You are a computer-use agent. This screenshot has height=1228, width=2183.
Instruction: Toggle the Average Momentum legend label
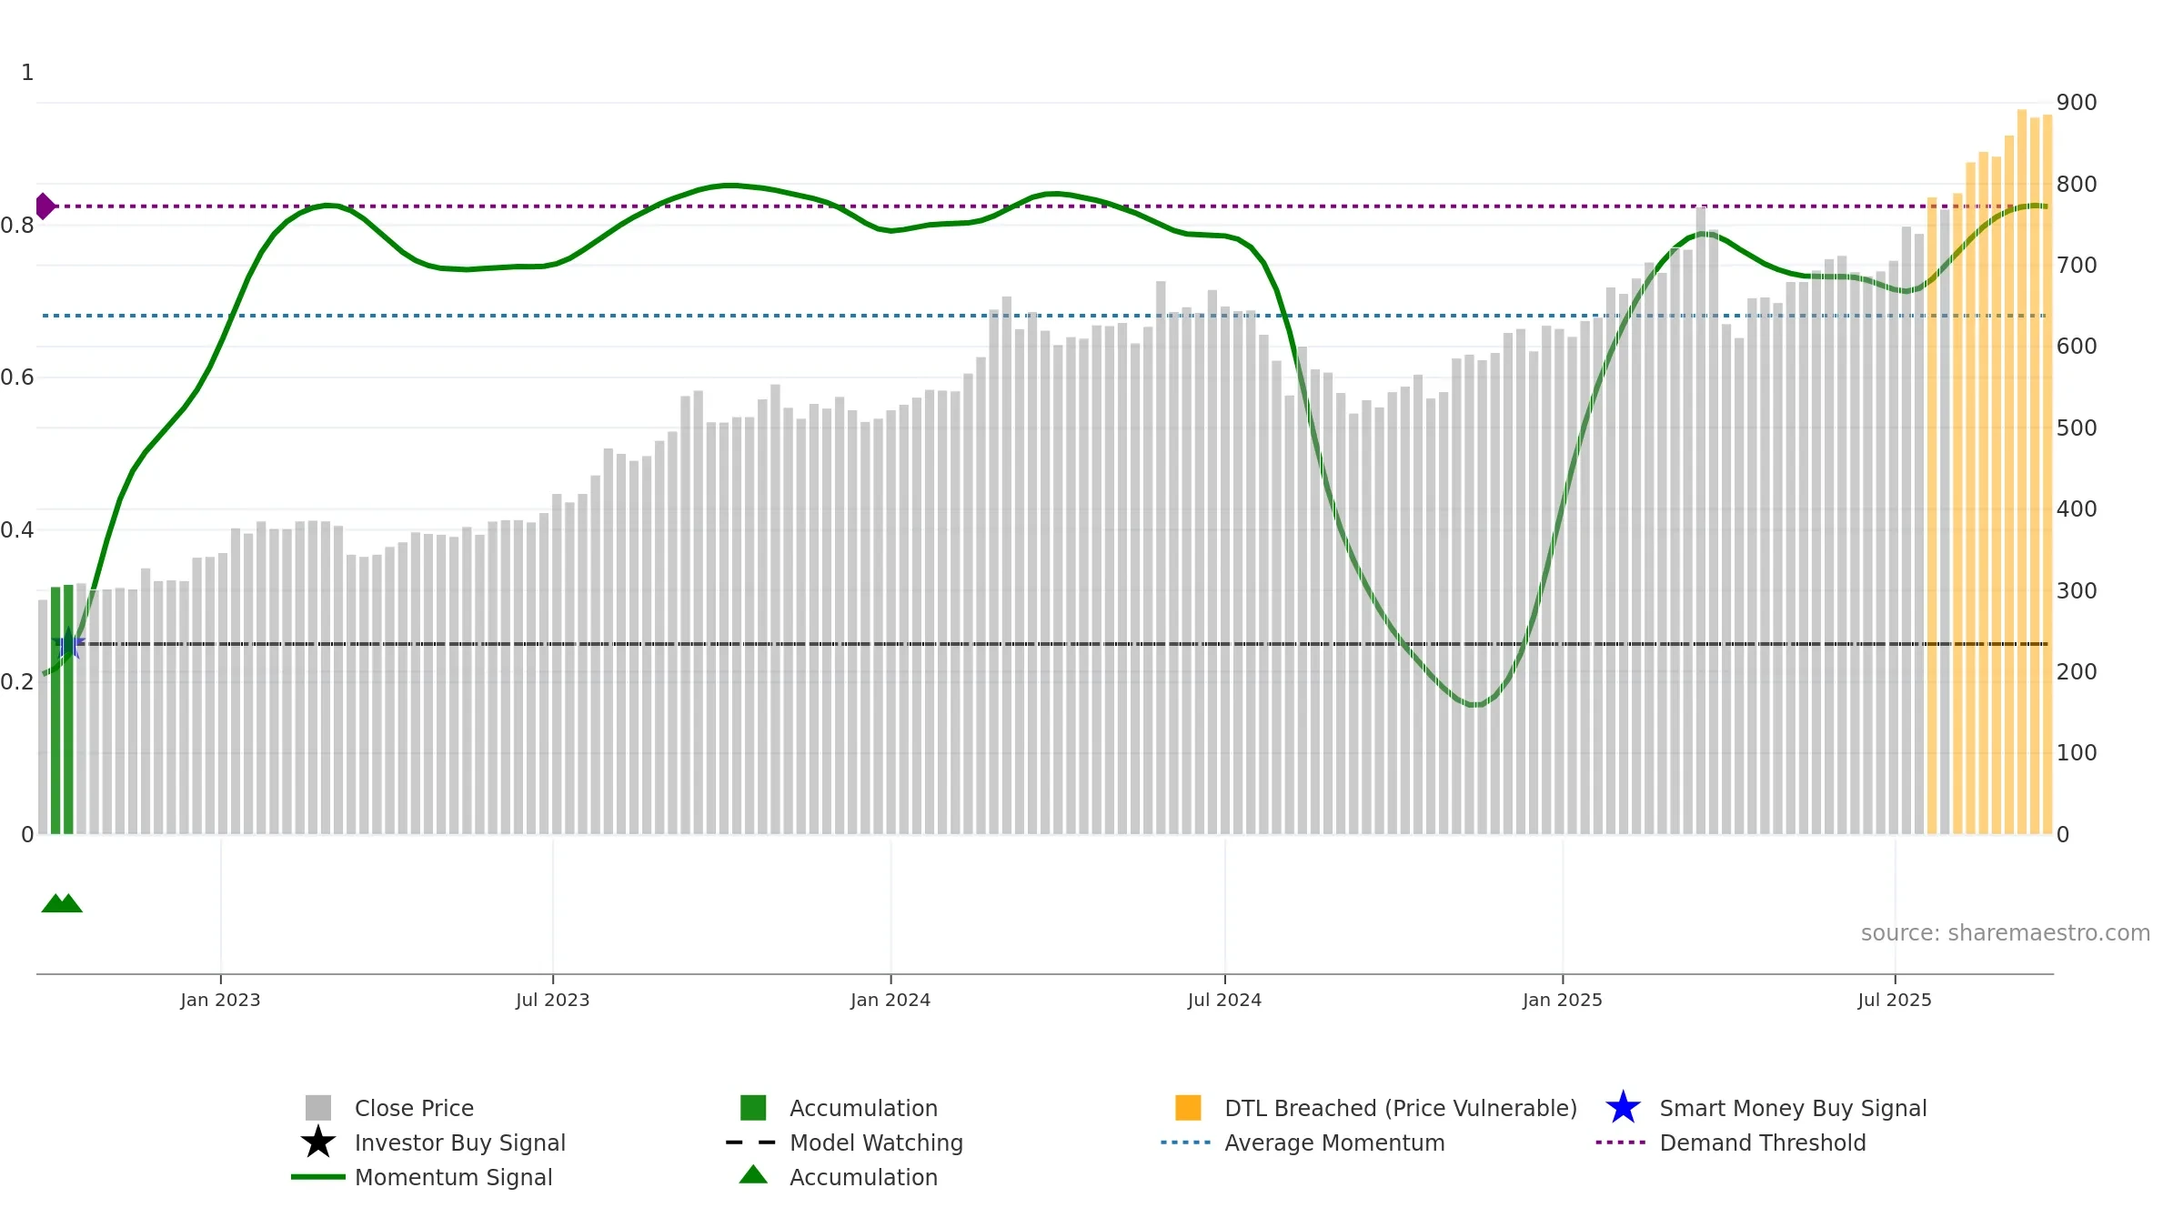(x=1334, y=1142)
